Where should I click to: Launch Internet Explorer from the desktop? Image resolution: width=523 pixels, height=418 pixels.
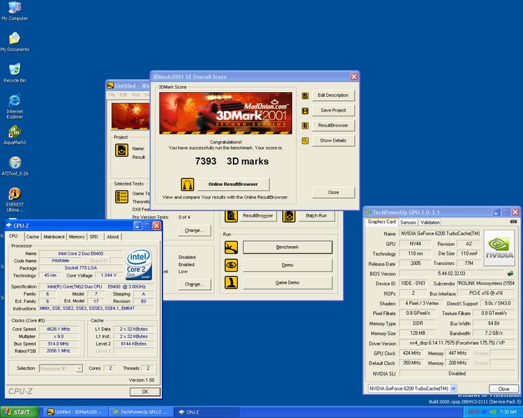[15, 107]
